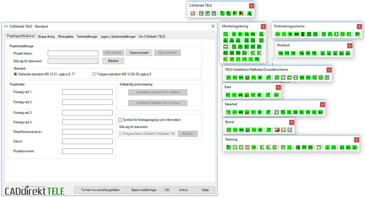
Task: Click the D3 icon in TELE Installation toolbar
Action: point(308,77)
